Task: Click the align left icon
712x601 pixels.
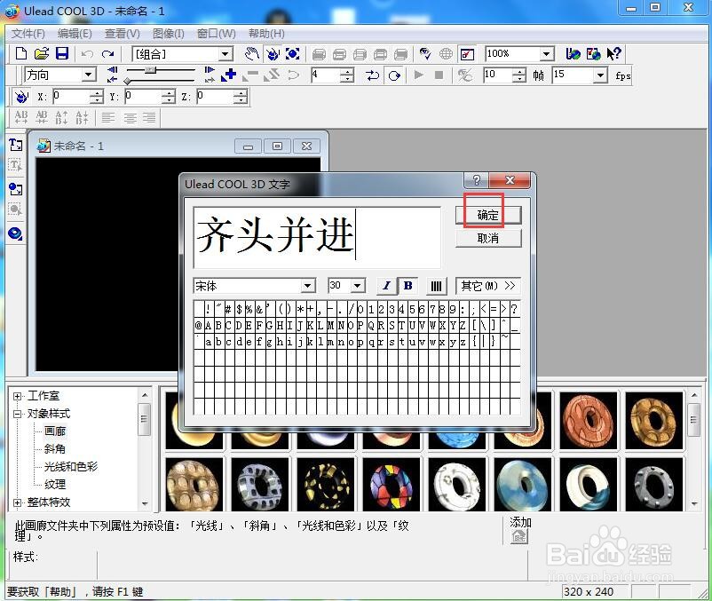Action: [x=108, y=118]
